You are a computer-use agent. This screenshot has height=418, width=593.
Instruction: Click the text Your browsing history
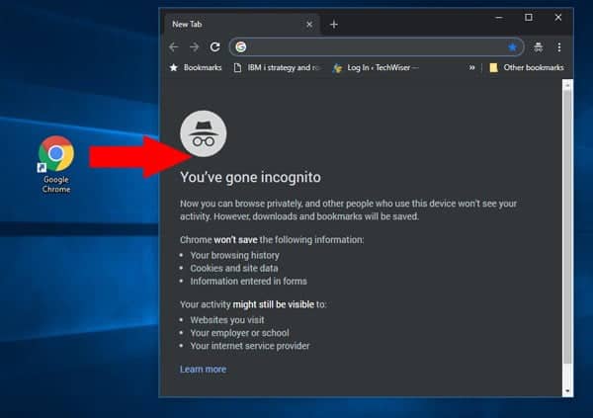point(235,255)
